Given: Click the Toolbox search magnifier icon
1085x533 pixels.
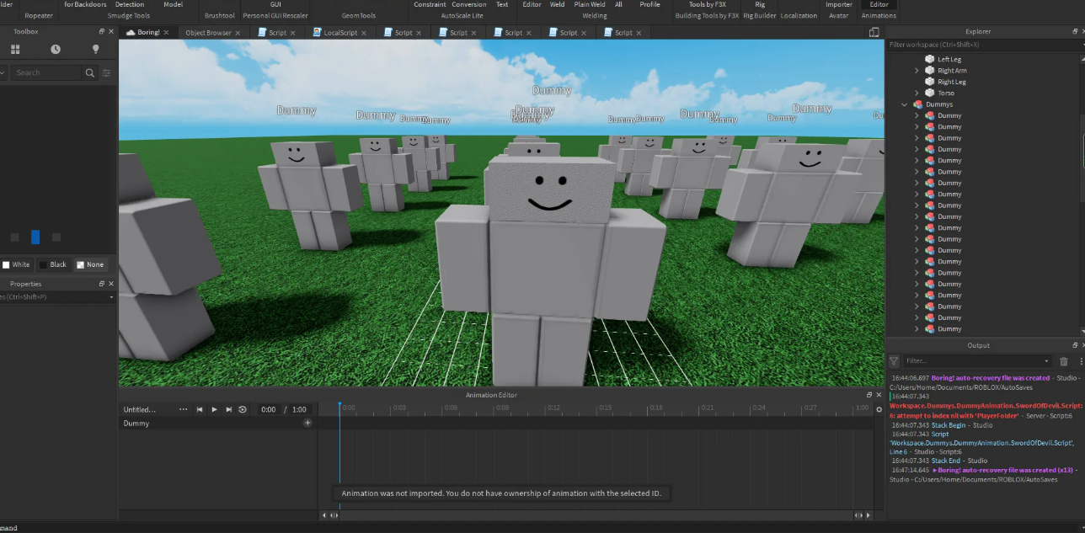Looking at the screenshot, I should 90,73.
